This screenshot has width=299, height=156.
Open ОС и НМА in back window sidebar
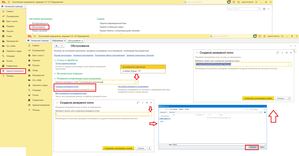tap(11, 46)
